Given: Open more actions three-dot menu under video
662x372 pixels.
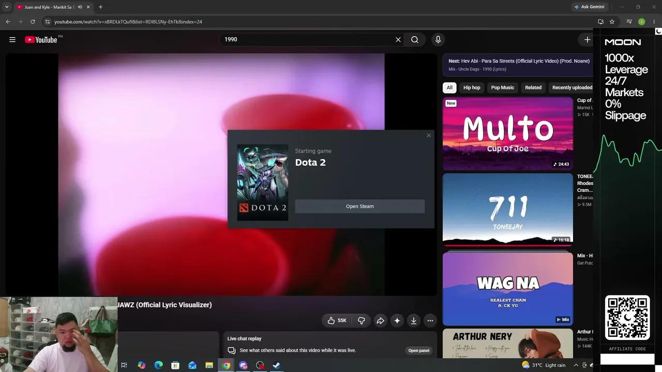Looking at the screenshot, I should pyautogui.click(x=430, y=320).
